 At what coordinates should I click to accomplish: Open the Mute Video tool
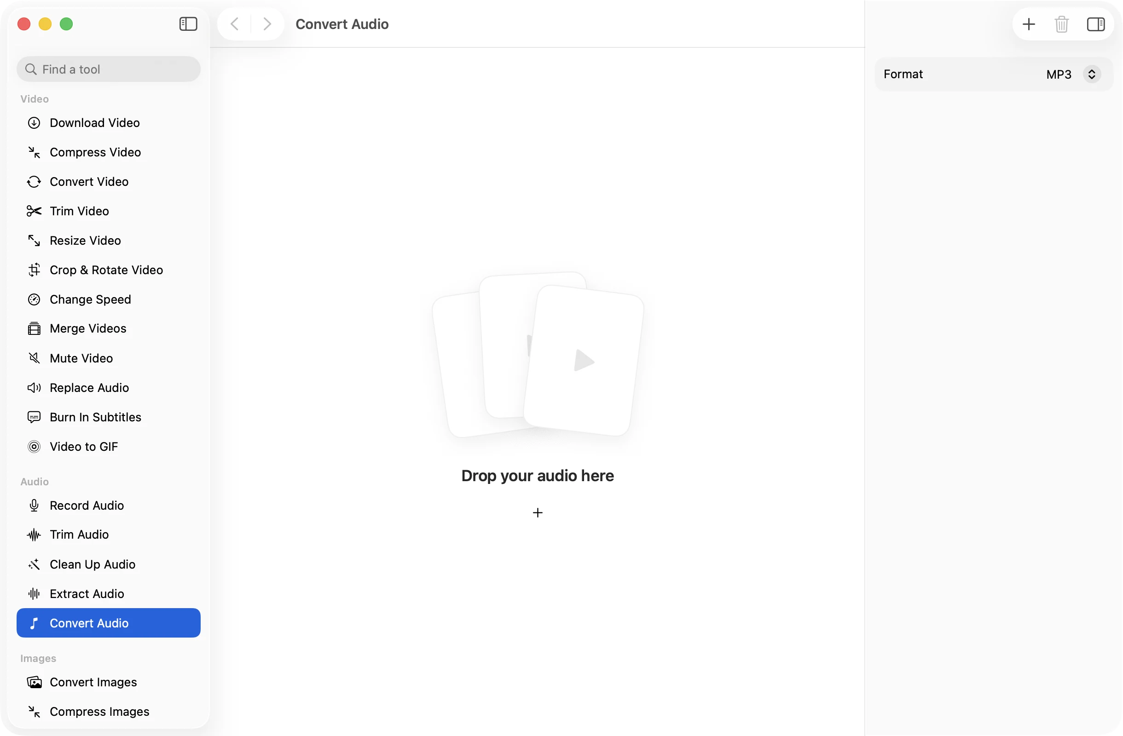109,358
